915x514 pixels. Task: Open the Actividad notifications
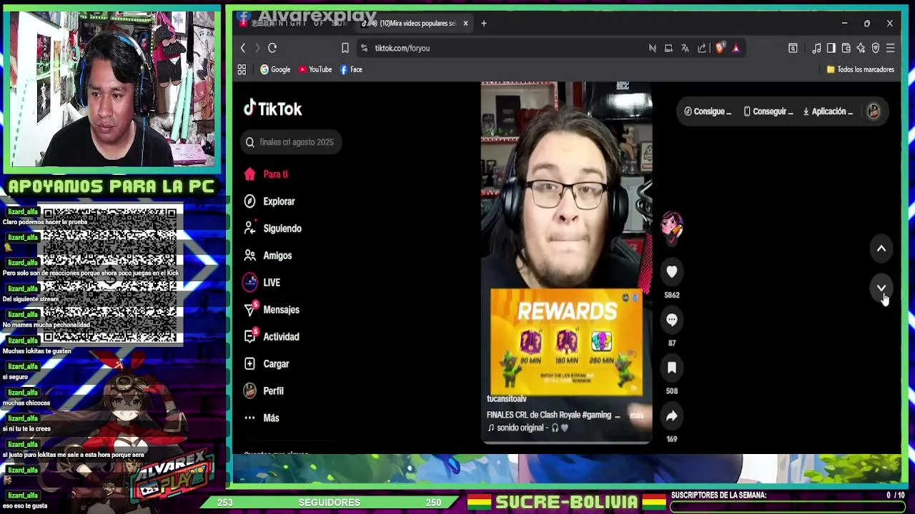click(x=271, y=337)
